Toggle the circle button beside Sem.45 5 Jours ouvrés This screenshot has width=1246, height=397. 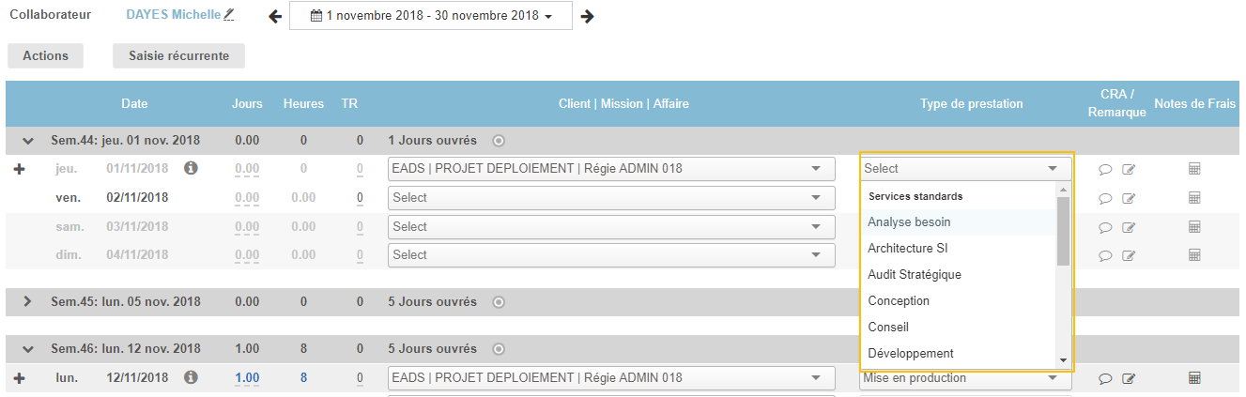coord(499,302)
